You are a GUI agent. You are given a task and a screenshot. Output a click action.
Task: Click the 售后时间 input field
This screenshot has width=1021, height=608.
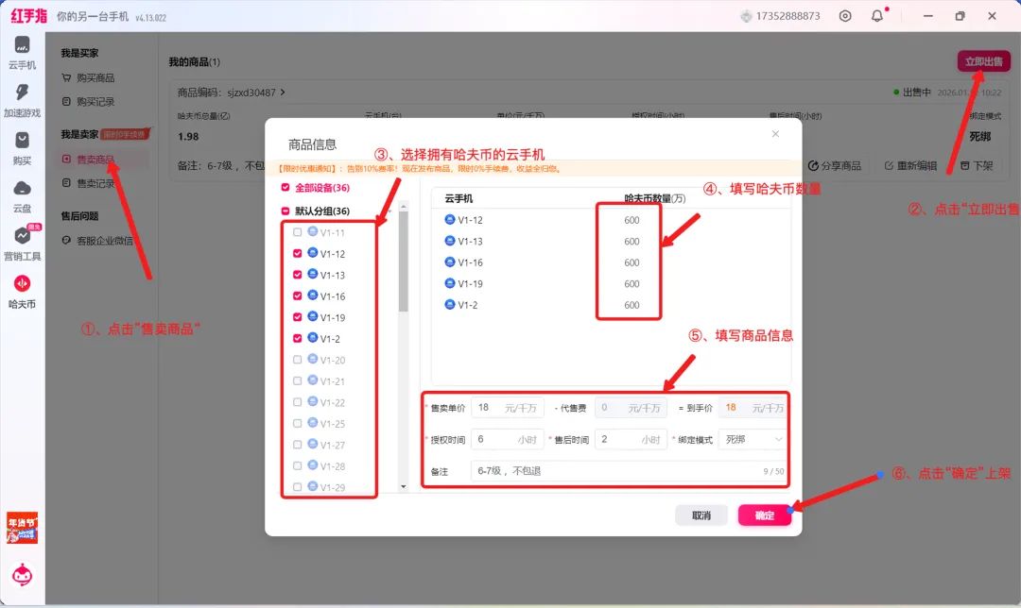tap(631, 440)
